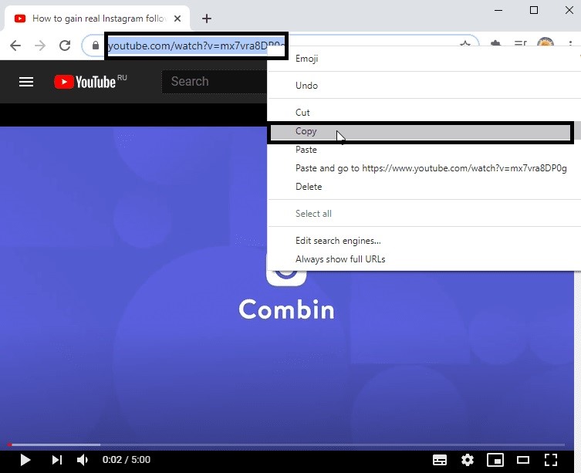
Task: Open Edit search engines option
Action: click(x=424, y=241)
